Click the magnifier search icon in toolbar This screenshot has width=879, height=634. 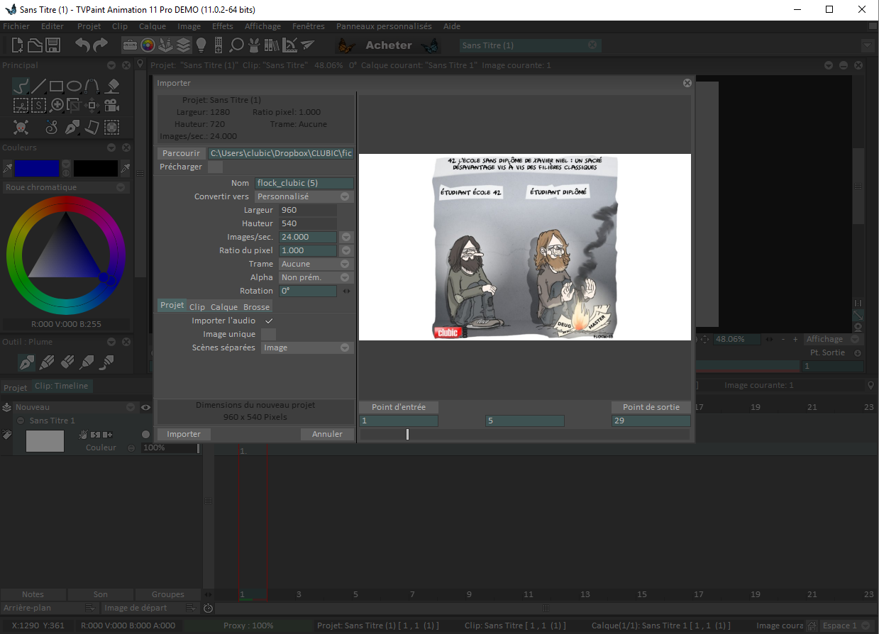point(236,45)
